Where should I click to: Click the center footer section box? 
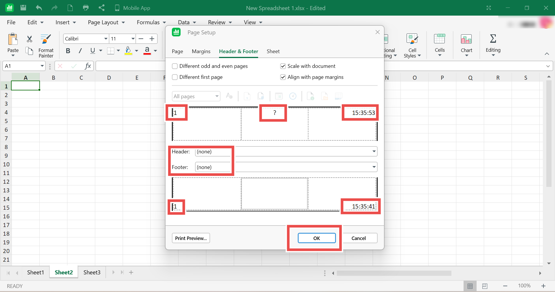click(274, 194)
